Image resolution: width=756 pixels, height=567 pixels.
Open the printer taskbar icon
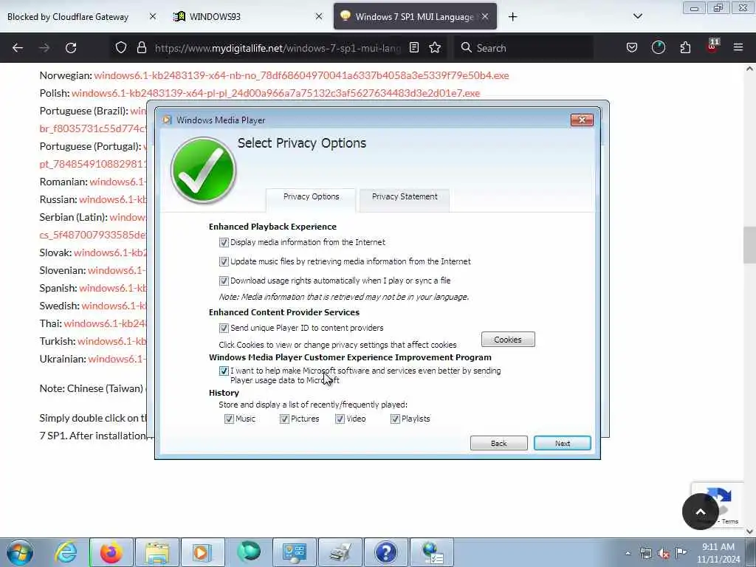[x=340, y=552]
